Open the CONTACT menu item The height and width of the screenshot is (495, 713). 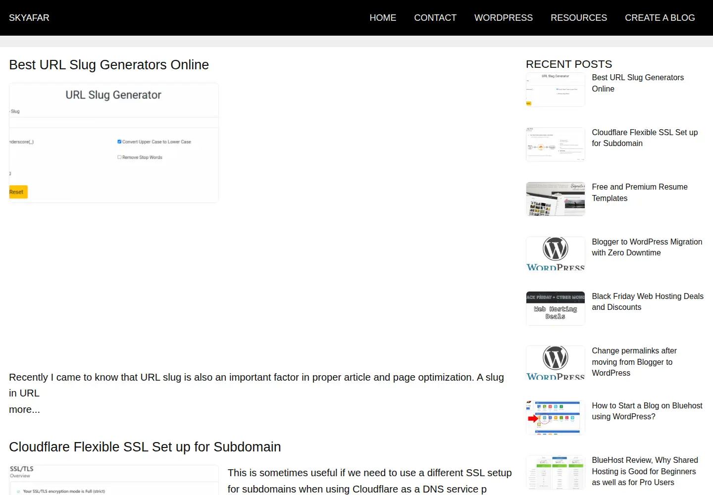[435, 18]
